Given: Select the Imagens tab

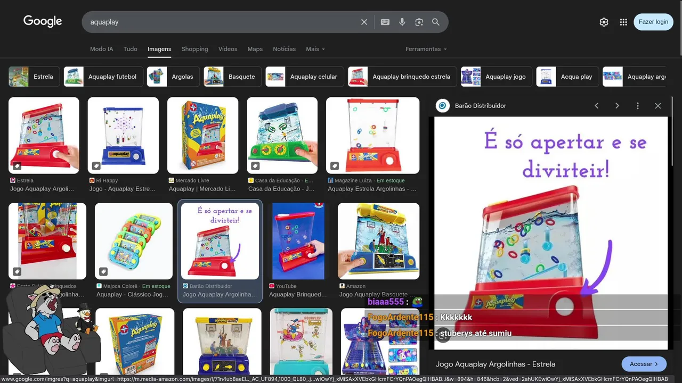Looking at the screenshot, I should tap(159, 49).
